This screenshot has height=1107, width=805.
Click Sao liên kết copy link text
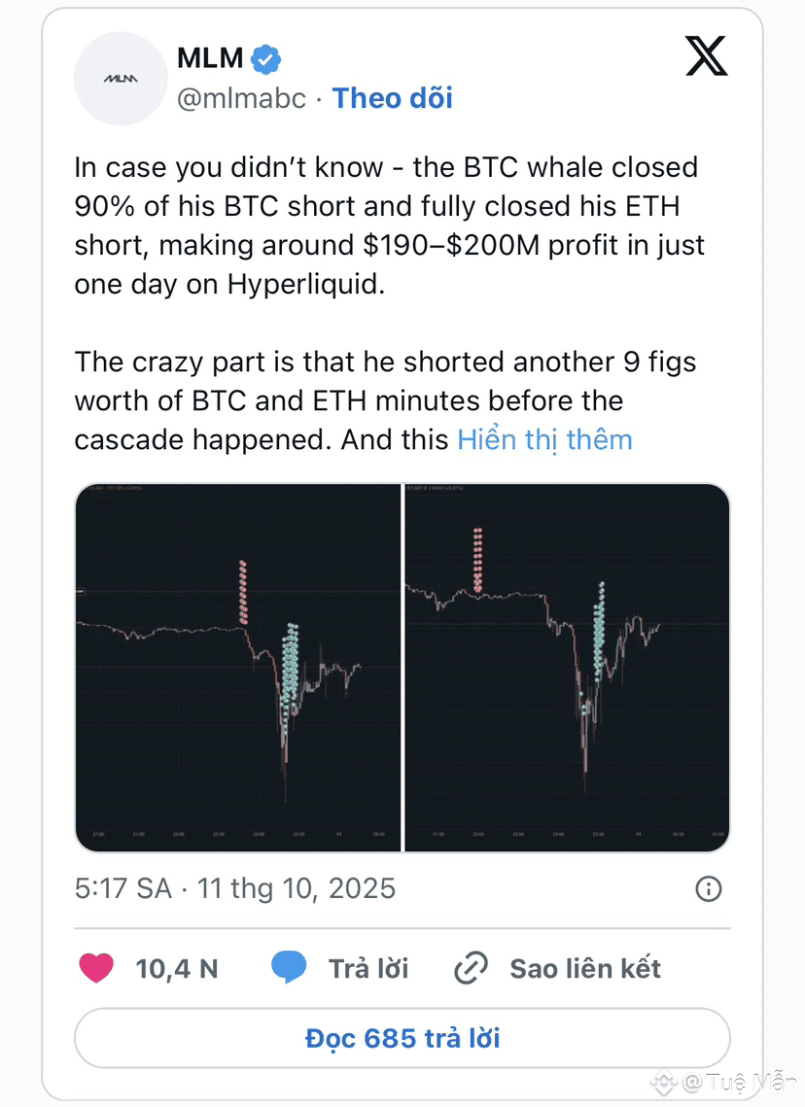click(585, 968)
